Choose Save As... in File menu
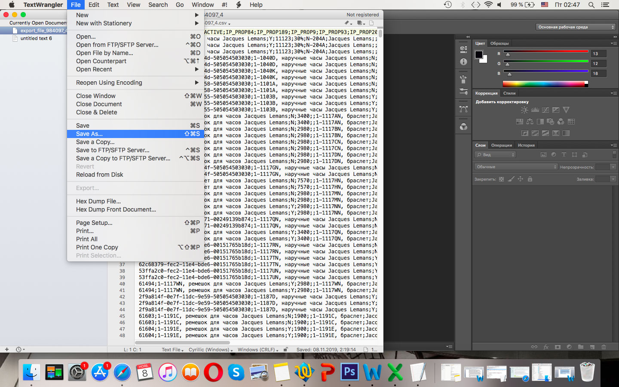619x387 pixels. click(x=135, y=134)
